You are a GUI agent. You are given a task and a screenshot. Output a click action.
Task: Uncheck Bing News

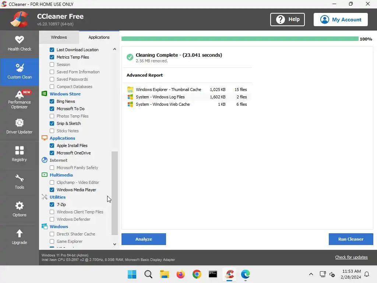[52, 101]
